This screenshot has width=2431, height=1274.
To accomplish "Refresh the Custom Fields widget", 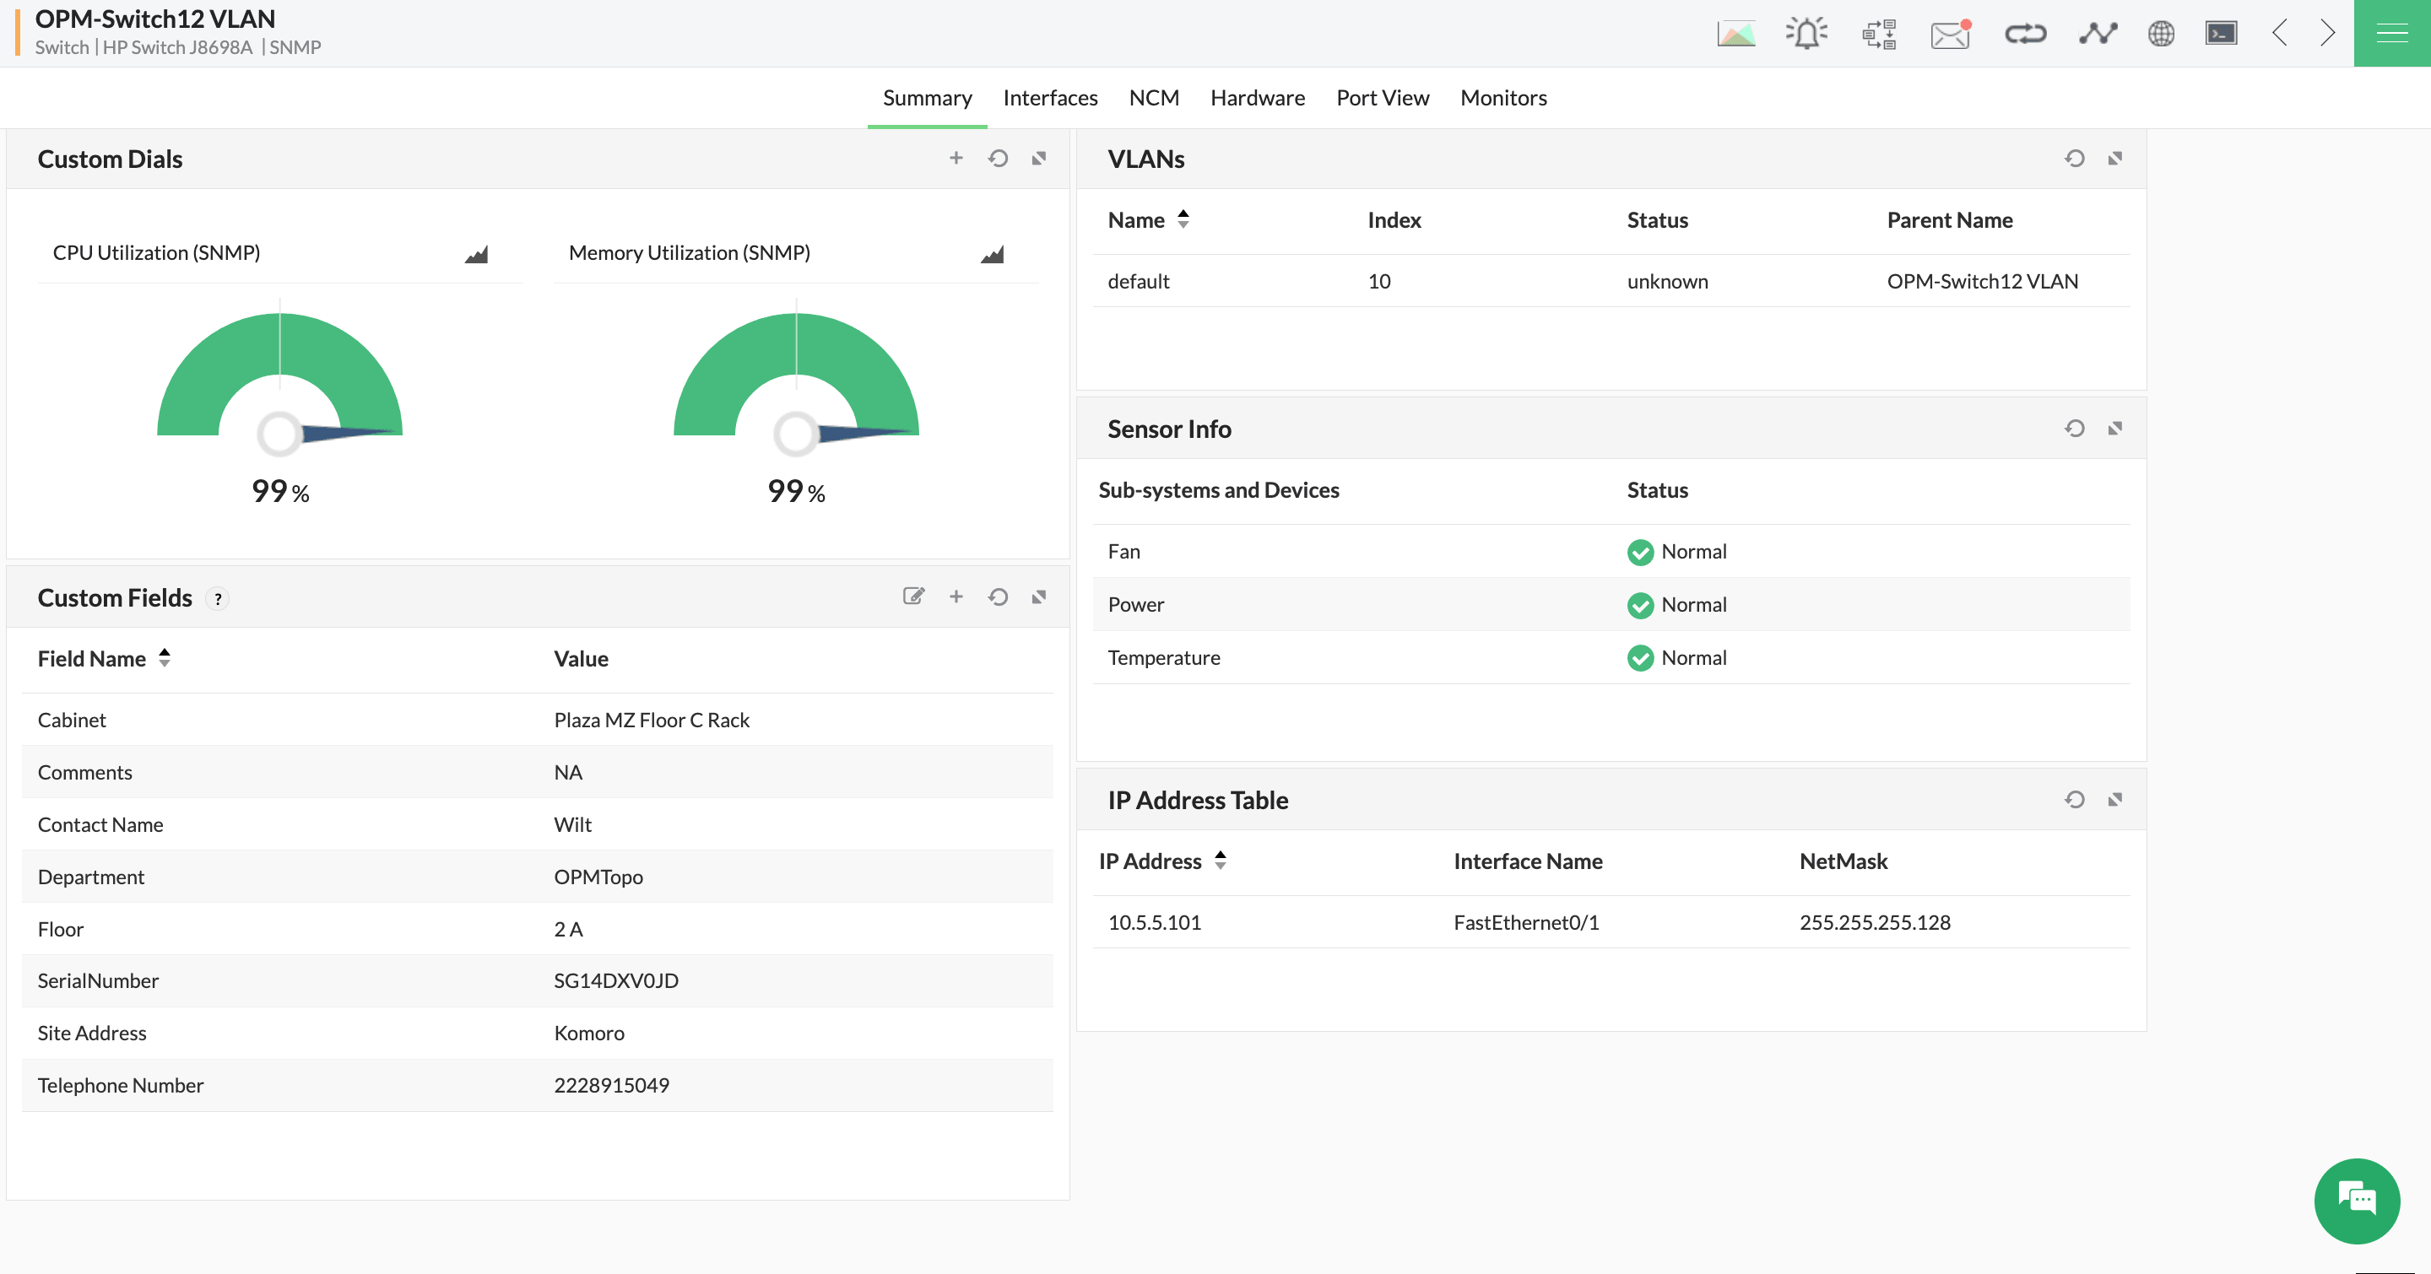I will (x=998, y=597).
